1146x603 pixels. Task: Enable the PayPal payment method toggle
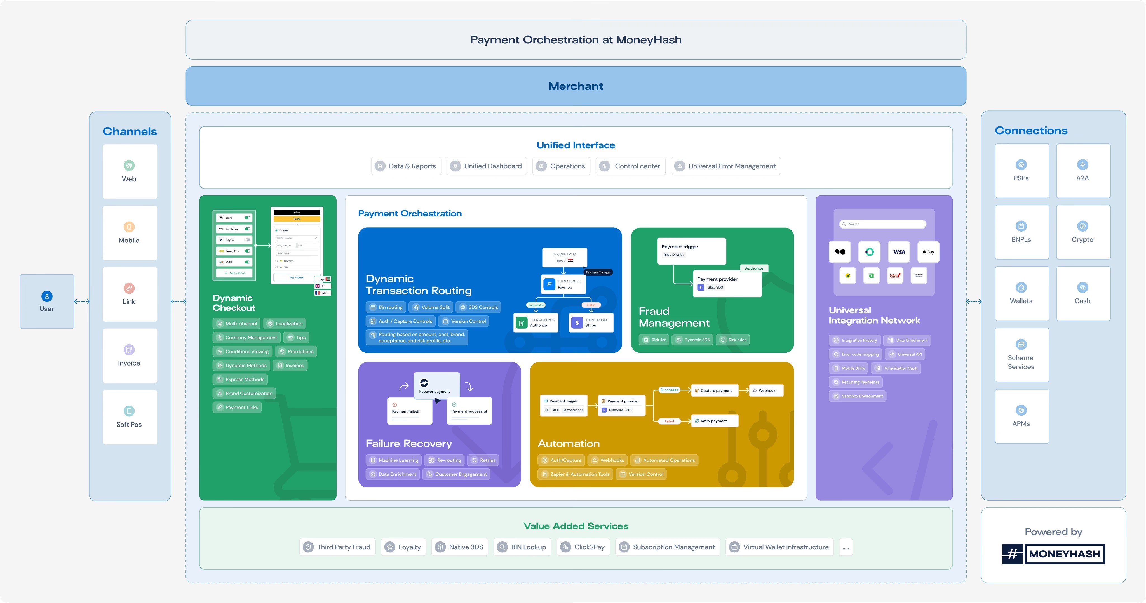click(247, 240)
